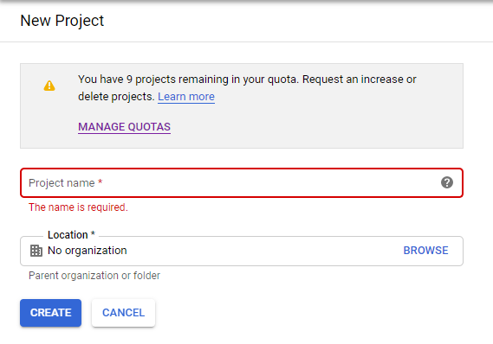Click the Location field label
The height and width of the screenshot is (344, 493).
(x=68, y=235)
